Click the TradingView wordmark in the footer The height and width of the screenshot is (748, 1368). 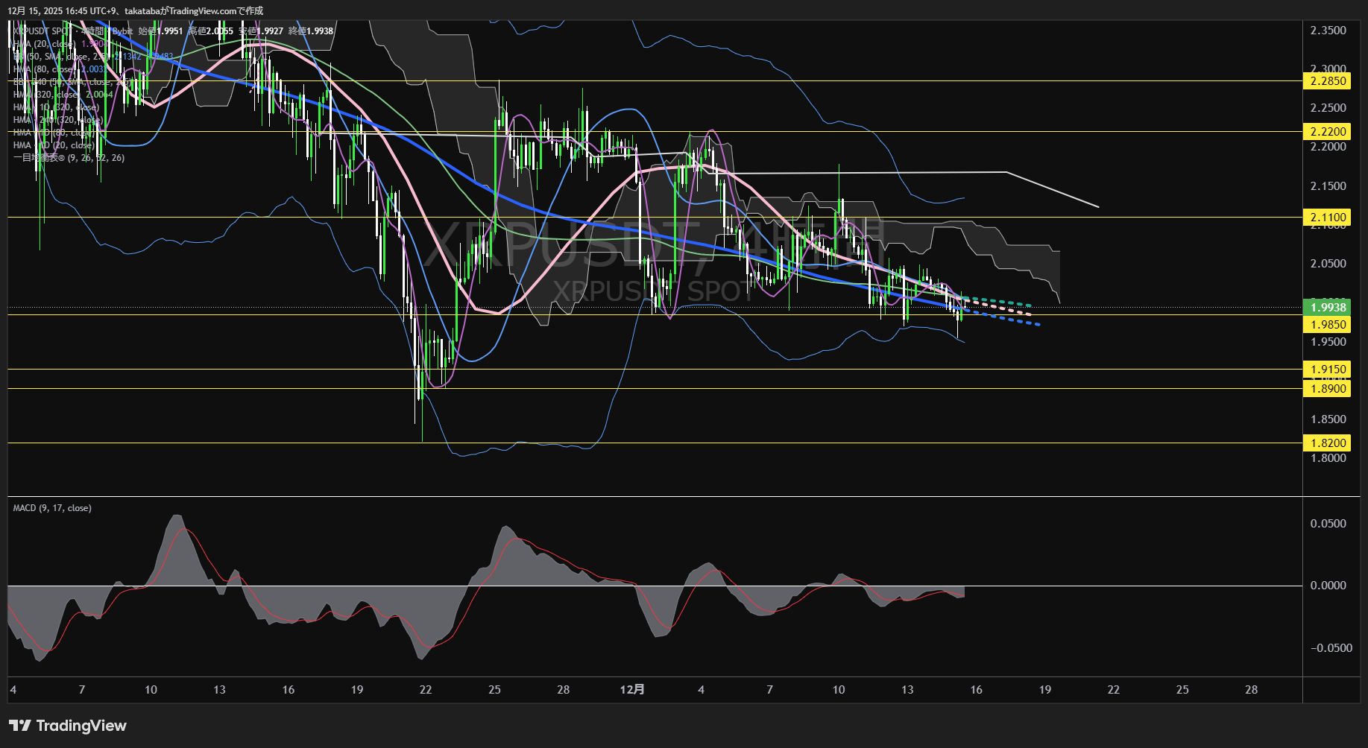[81, 726]
